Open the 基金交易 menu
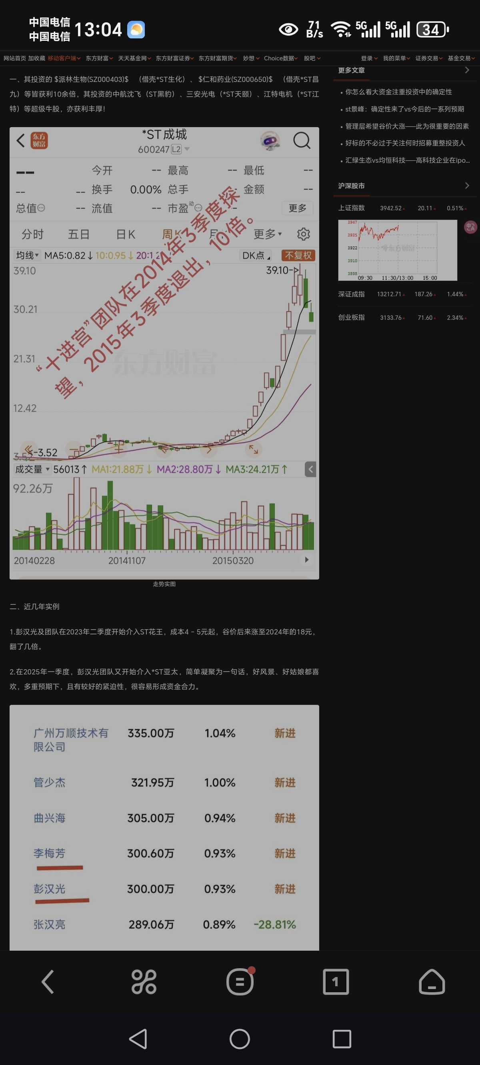Image resolution: width=480 pixels, height=1065 pixels. pyautogui.click(x=461, y=58)
